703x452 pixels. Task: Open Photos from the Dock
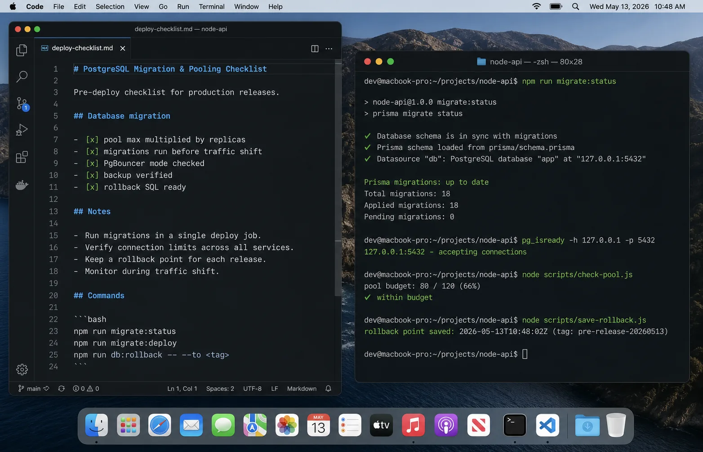[x=287, y=425]
